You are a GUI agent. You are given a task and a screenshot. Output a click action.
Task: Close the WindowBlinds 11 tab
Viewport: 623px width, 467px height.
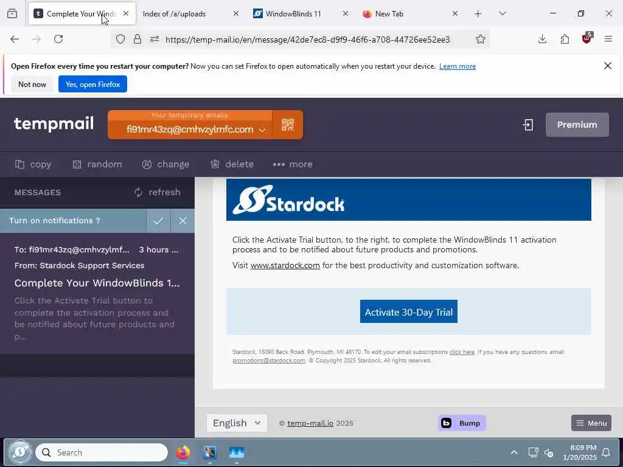346,13
